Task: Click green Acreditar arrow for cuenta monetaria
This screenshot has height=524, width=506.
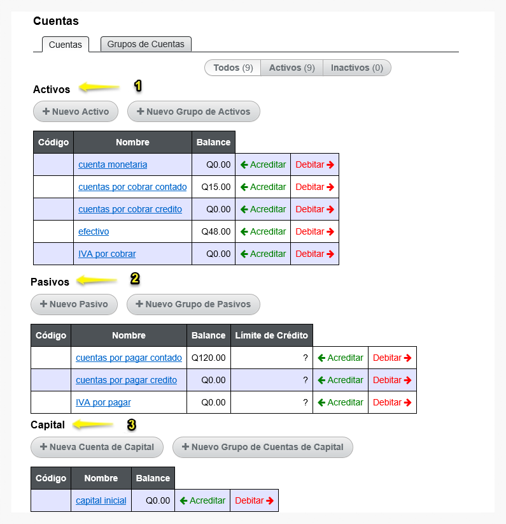Action: coord(244,164)
